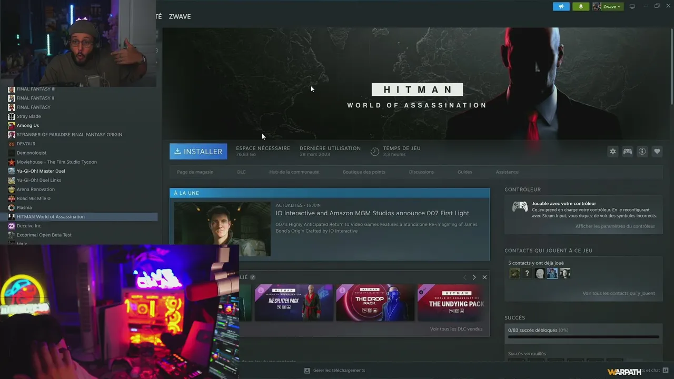
Task: Click The Splitter Pack DLC thumbnail
Action: click(294, 303)
